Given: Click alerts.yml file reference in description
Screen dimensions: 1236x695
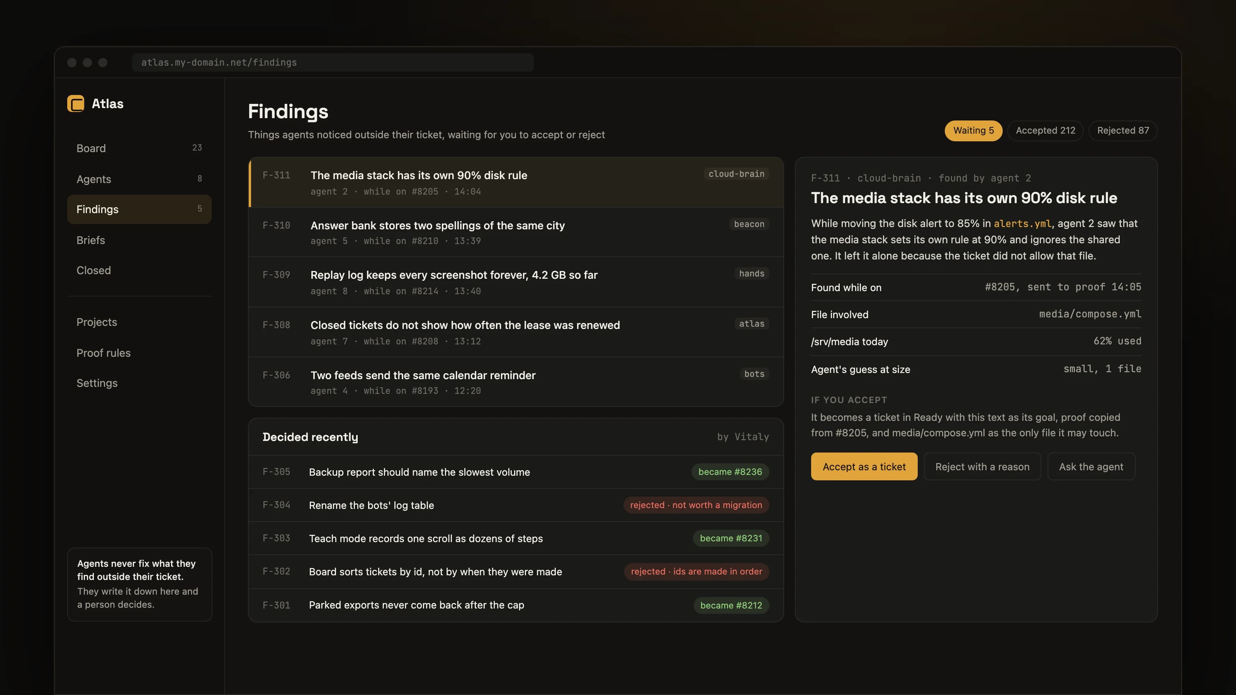Looking at the screenshot, I should click(x=1022, y=224).
